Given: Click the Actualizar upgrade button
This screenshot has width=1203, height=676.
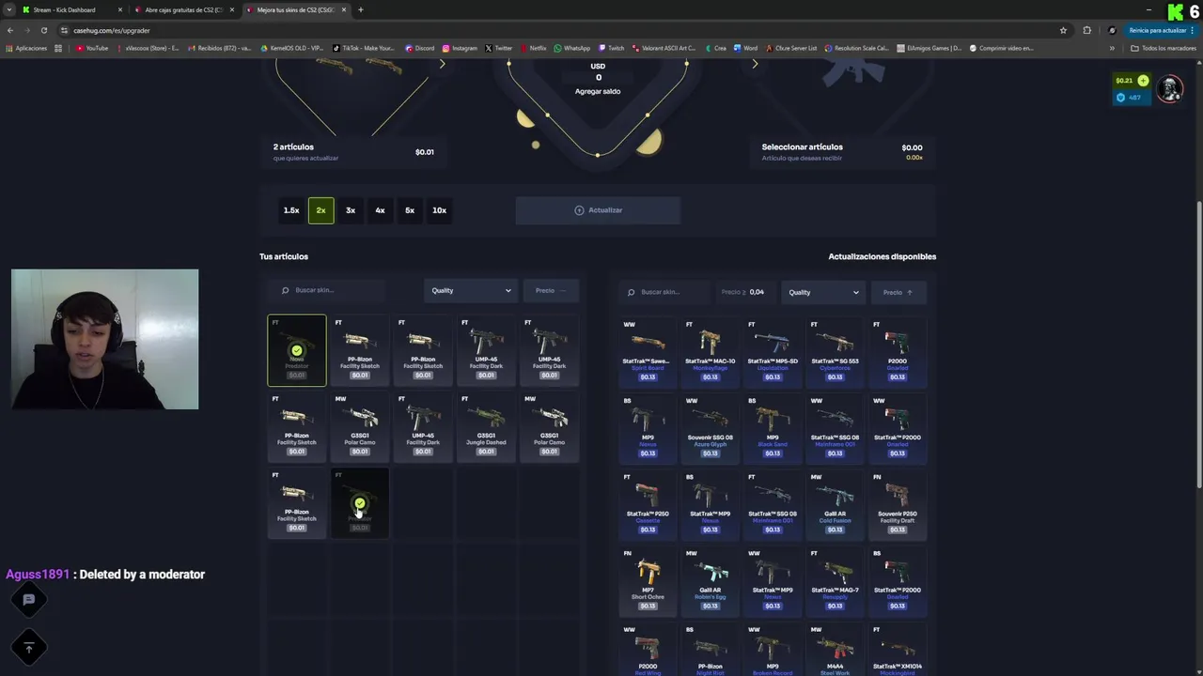Looking at the screenshot, I should (x=598, y=210).
